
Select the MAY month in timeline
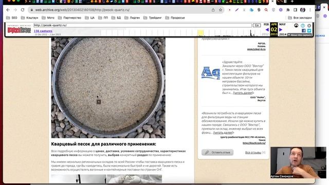click(x=282, y=25)
